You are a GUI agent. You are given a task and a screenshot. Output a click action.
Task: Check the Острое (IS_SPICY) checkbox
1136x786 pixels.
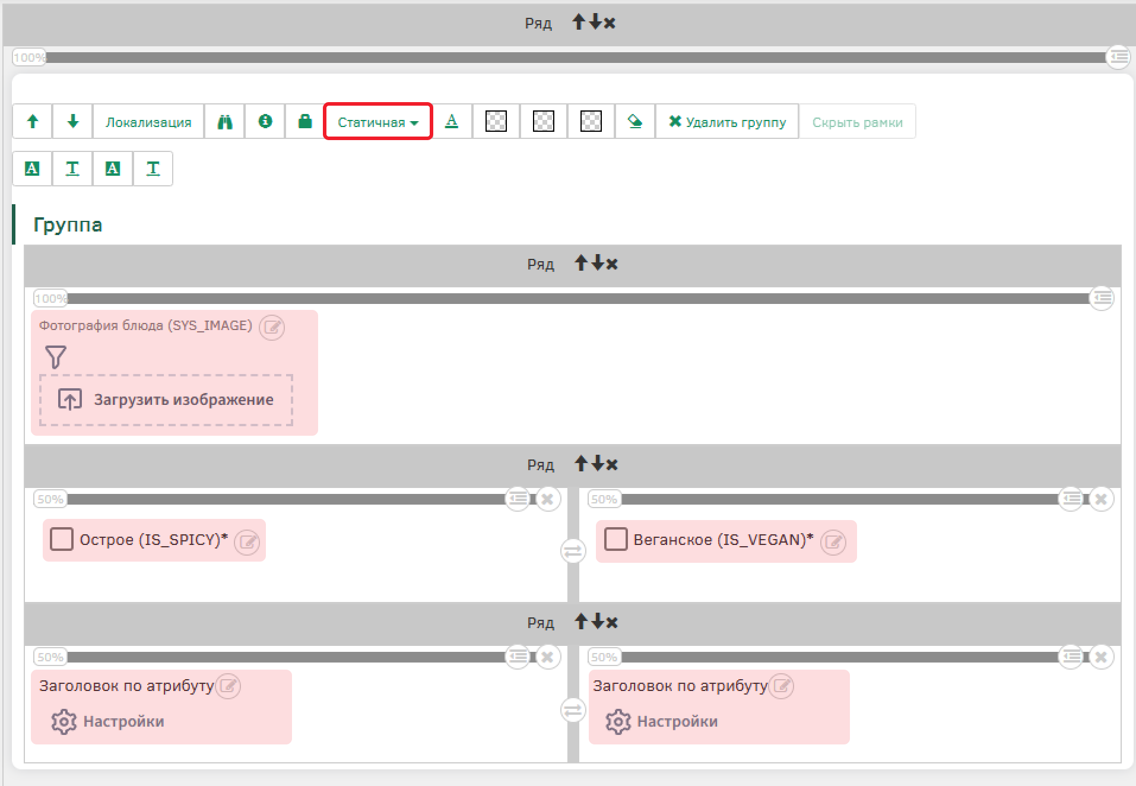click(62, 540)
